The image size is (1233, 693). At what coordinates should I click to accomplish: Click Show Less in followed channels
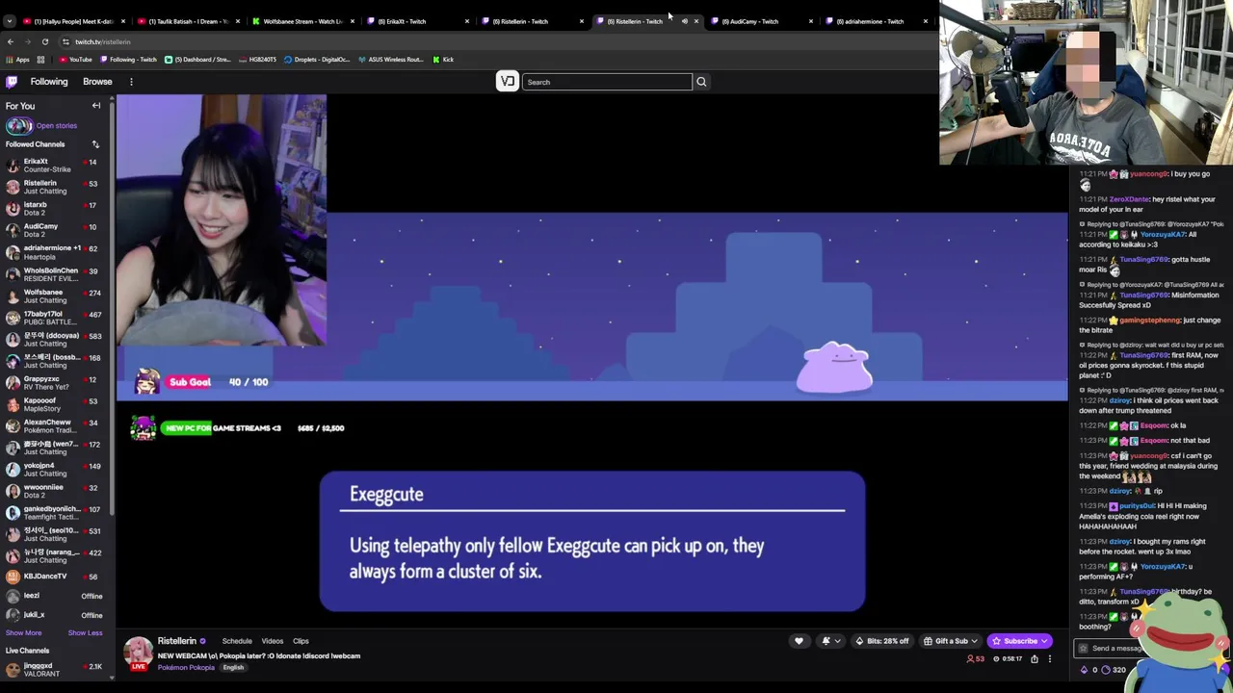click(85, 633)
